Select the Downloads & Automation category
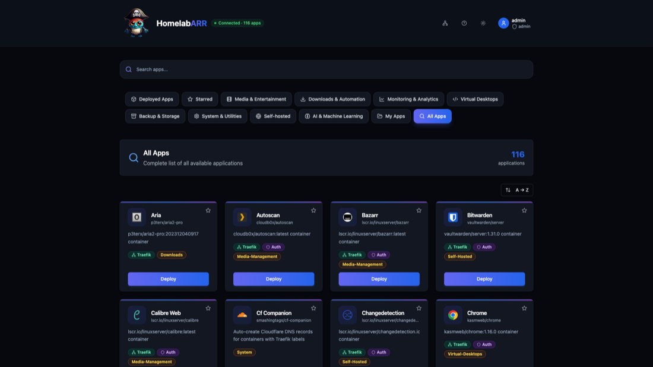The image size is (653, 367). pos(332,99)
